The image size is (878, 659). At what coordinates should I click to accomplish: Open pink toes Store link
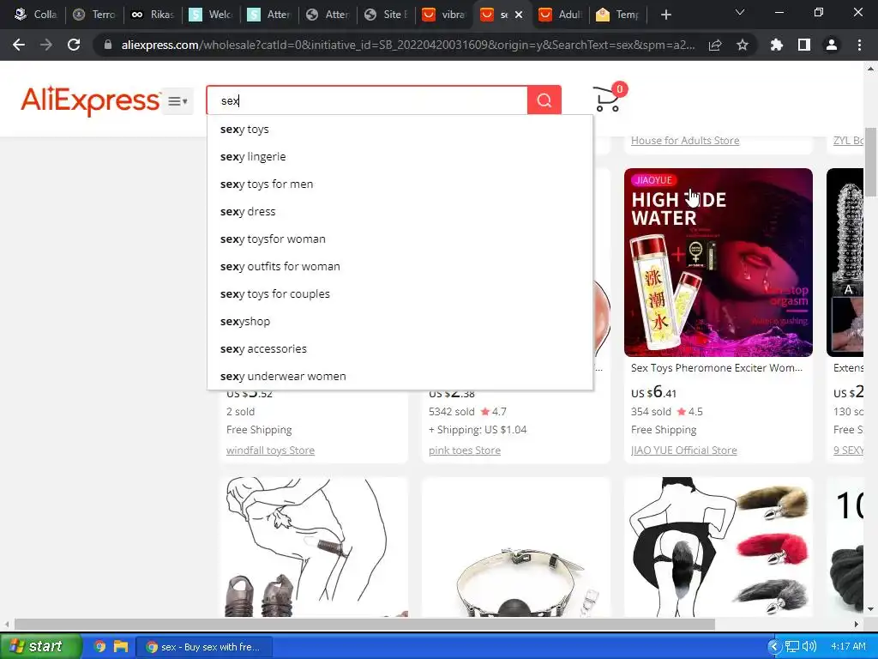click(x=465, y=450)
